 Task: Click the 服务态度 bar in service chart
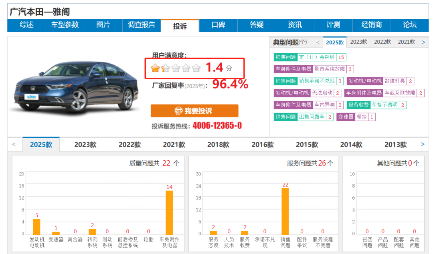pos(213,232)
